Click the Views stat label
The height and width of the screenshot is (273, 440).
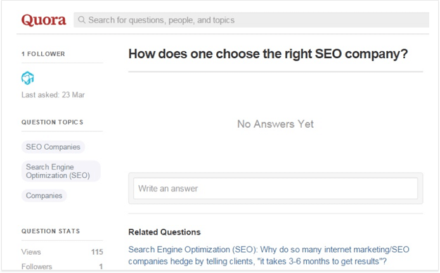point(31,252)
